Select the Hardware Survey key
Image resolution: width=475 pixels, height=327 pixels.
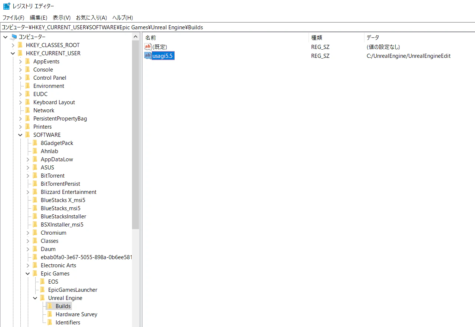76,314
